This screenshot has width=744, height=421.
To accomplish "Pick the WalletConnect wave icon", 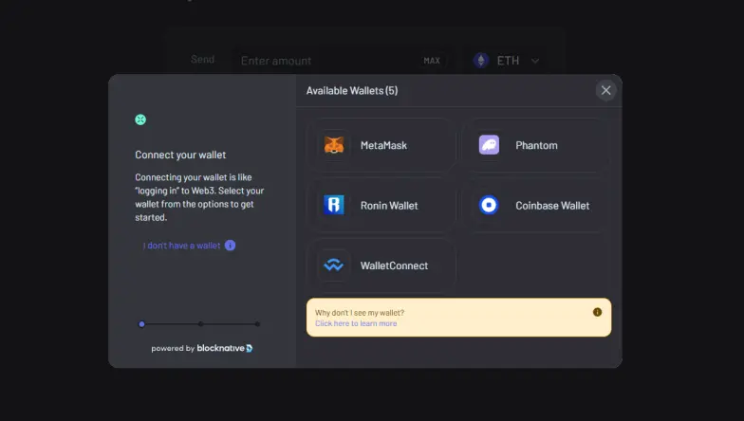I will (x=334, y=265).
